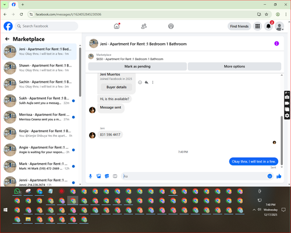
Task: Record a voice clip with microphone icon
Action: pos(90,176)
